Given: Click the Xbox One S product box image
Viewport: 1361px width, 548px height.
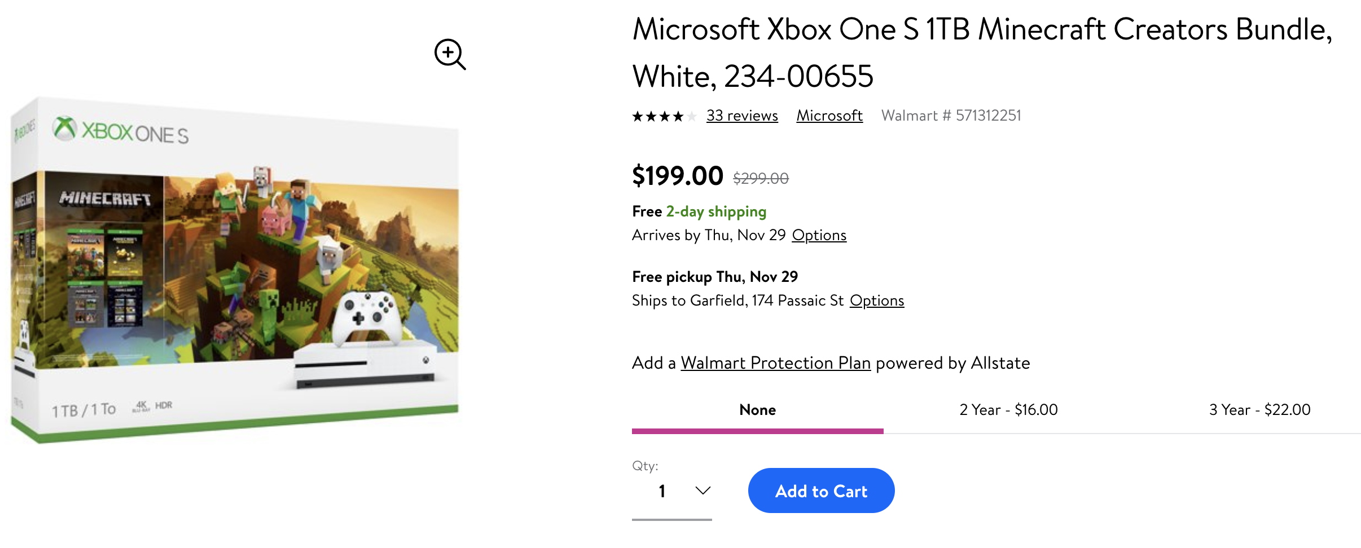Looking at the screenshot, I should (235, 271).
